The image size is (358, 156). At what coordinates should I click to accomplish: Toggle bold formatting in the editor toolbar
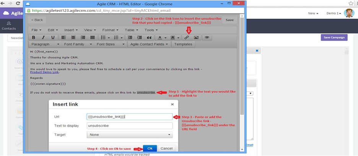(x=34, y=38)
